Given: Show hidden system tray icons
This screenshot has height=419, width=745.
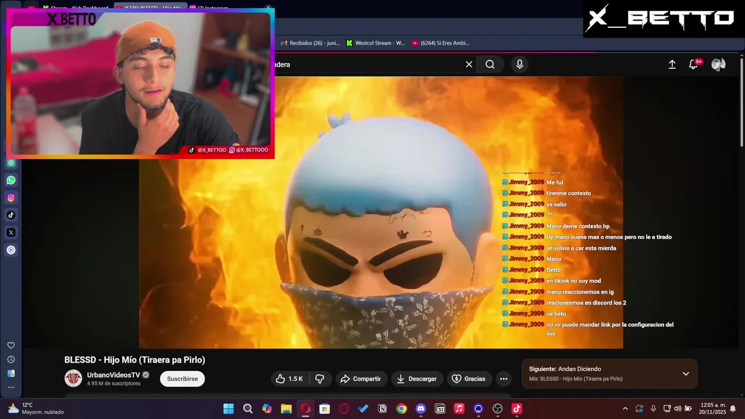Looking at the screenshot, I should 625,409.
